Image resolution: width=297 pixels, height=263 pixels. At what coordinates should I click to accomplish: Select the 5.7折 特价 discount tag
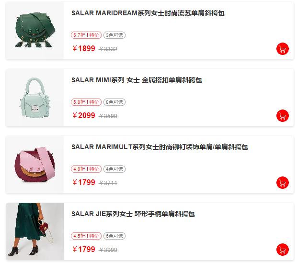click(x=86, y=35)
